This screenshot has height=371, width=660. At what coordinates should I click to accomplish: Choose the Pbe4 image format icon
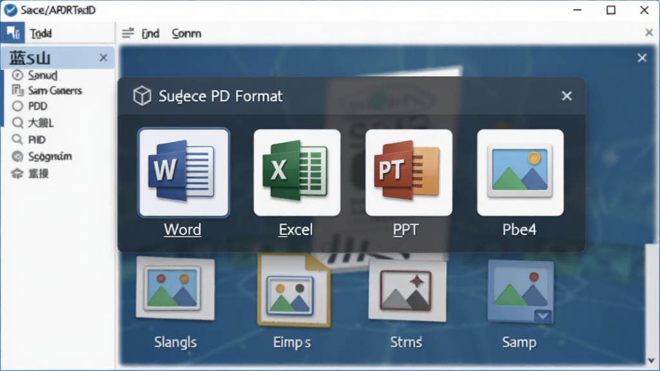(x=520, y=173)
